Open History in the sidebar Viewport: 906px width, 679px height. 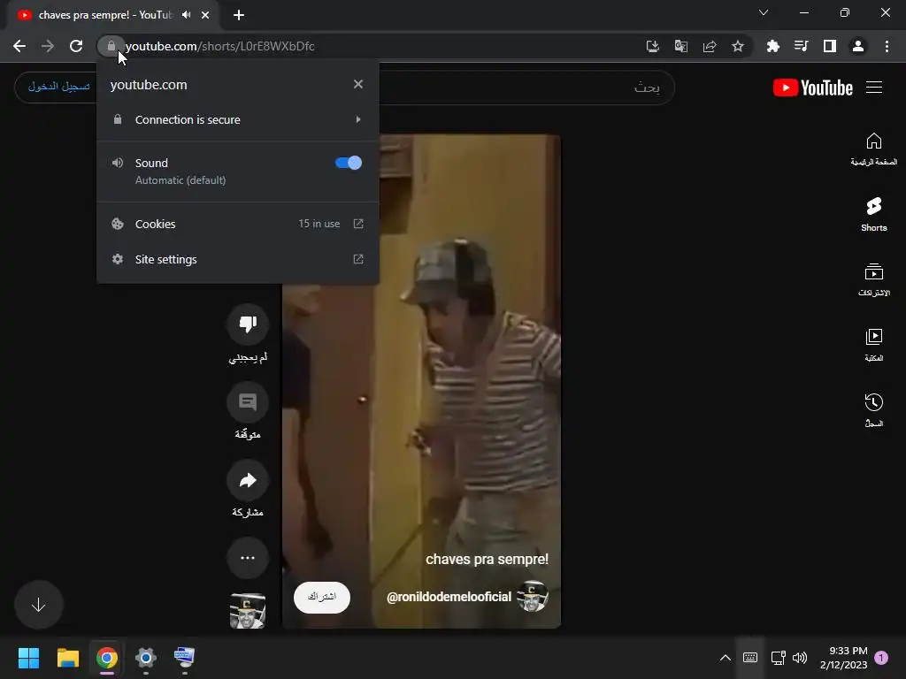click(873, 410)
